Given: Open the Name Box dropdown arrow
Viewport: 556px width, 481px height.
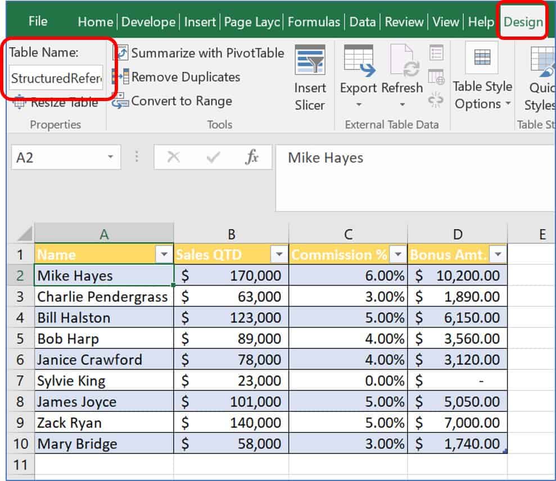Looking at the screenshot, I should click(111, 158).
